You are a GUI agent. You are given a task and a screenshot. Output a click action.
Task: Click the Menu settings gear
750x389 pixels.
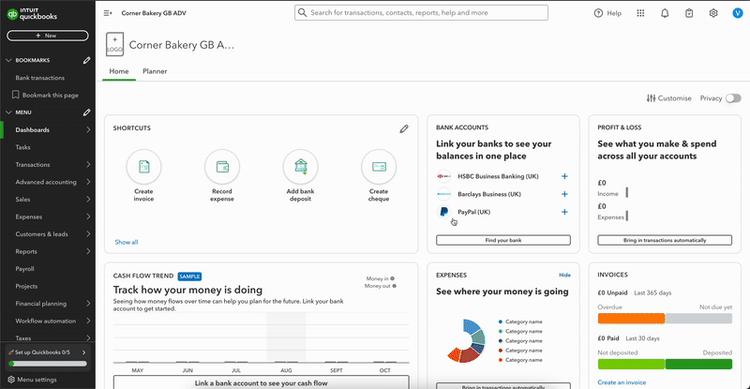point(11,380)
